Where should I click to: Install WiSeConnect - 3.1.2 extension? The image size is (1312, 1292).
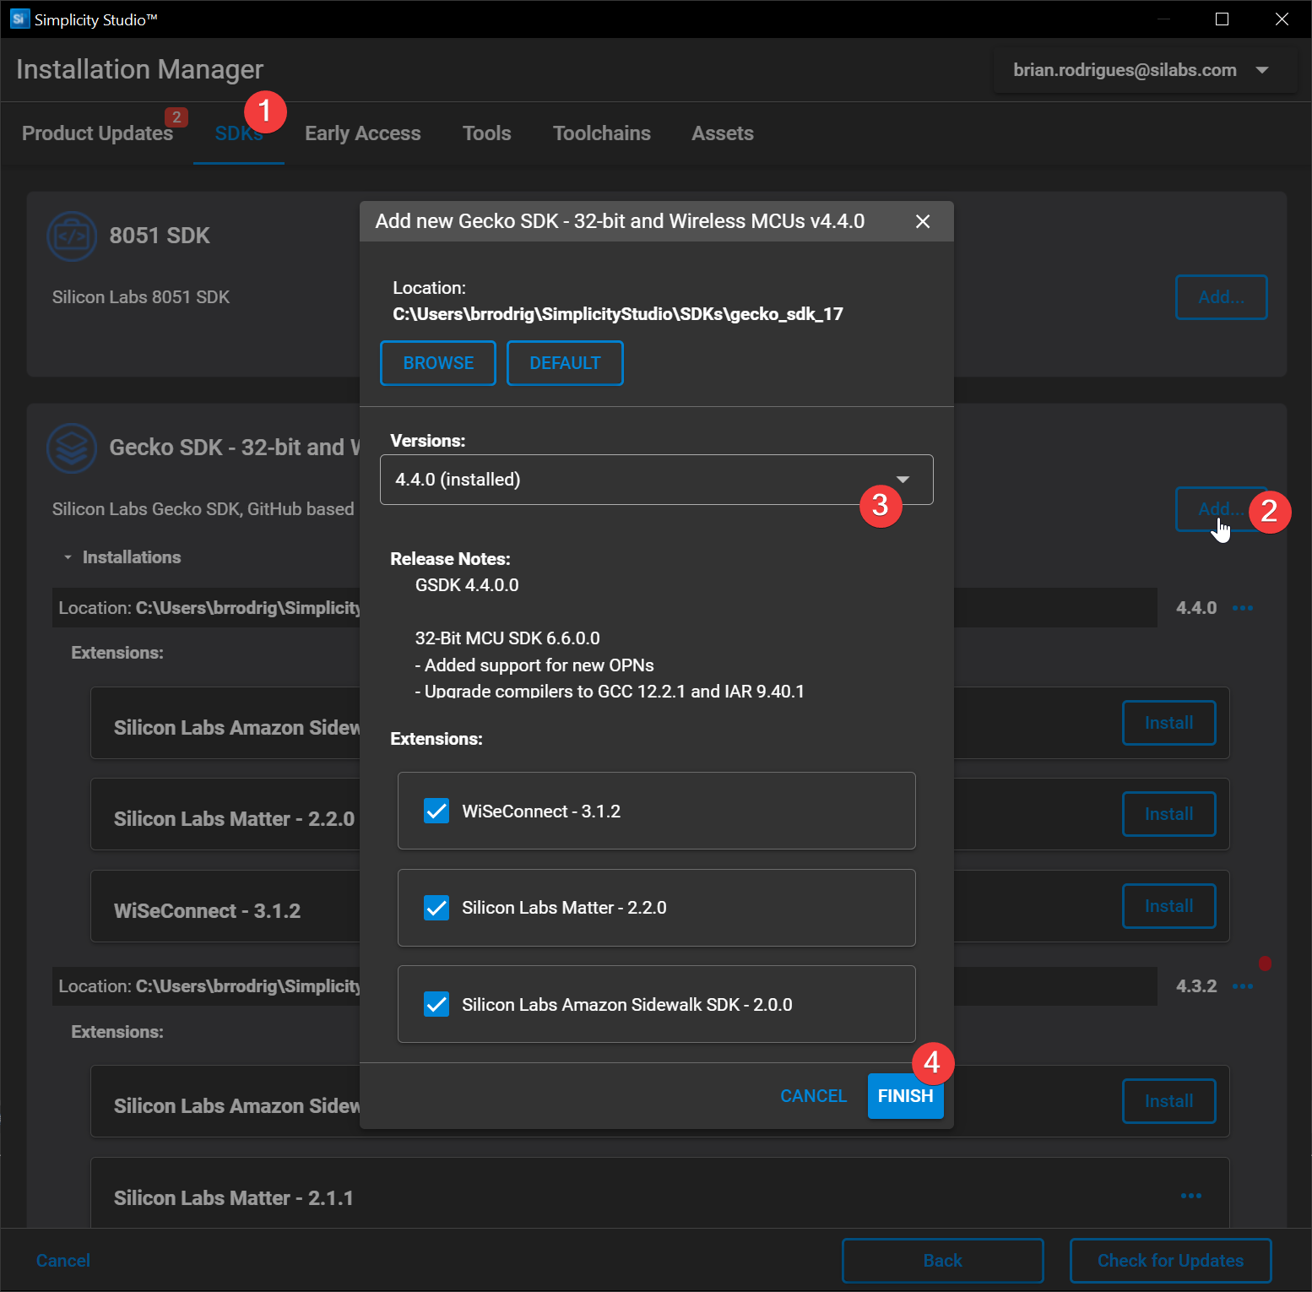click(1169, 906)
